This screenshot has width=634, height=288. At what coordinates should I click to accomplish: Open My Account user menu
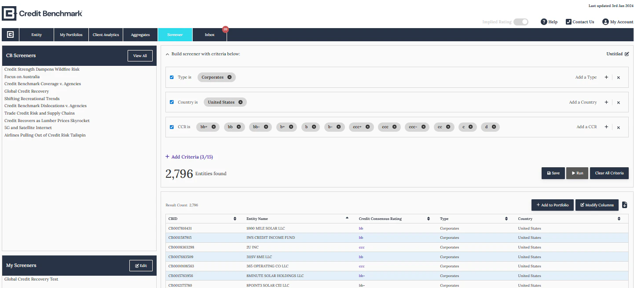coord(618,22)
